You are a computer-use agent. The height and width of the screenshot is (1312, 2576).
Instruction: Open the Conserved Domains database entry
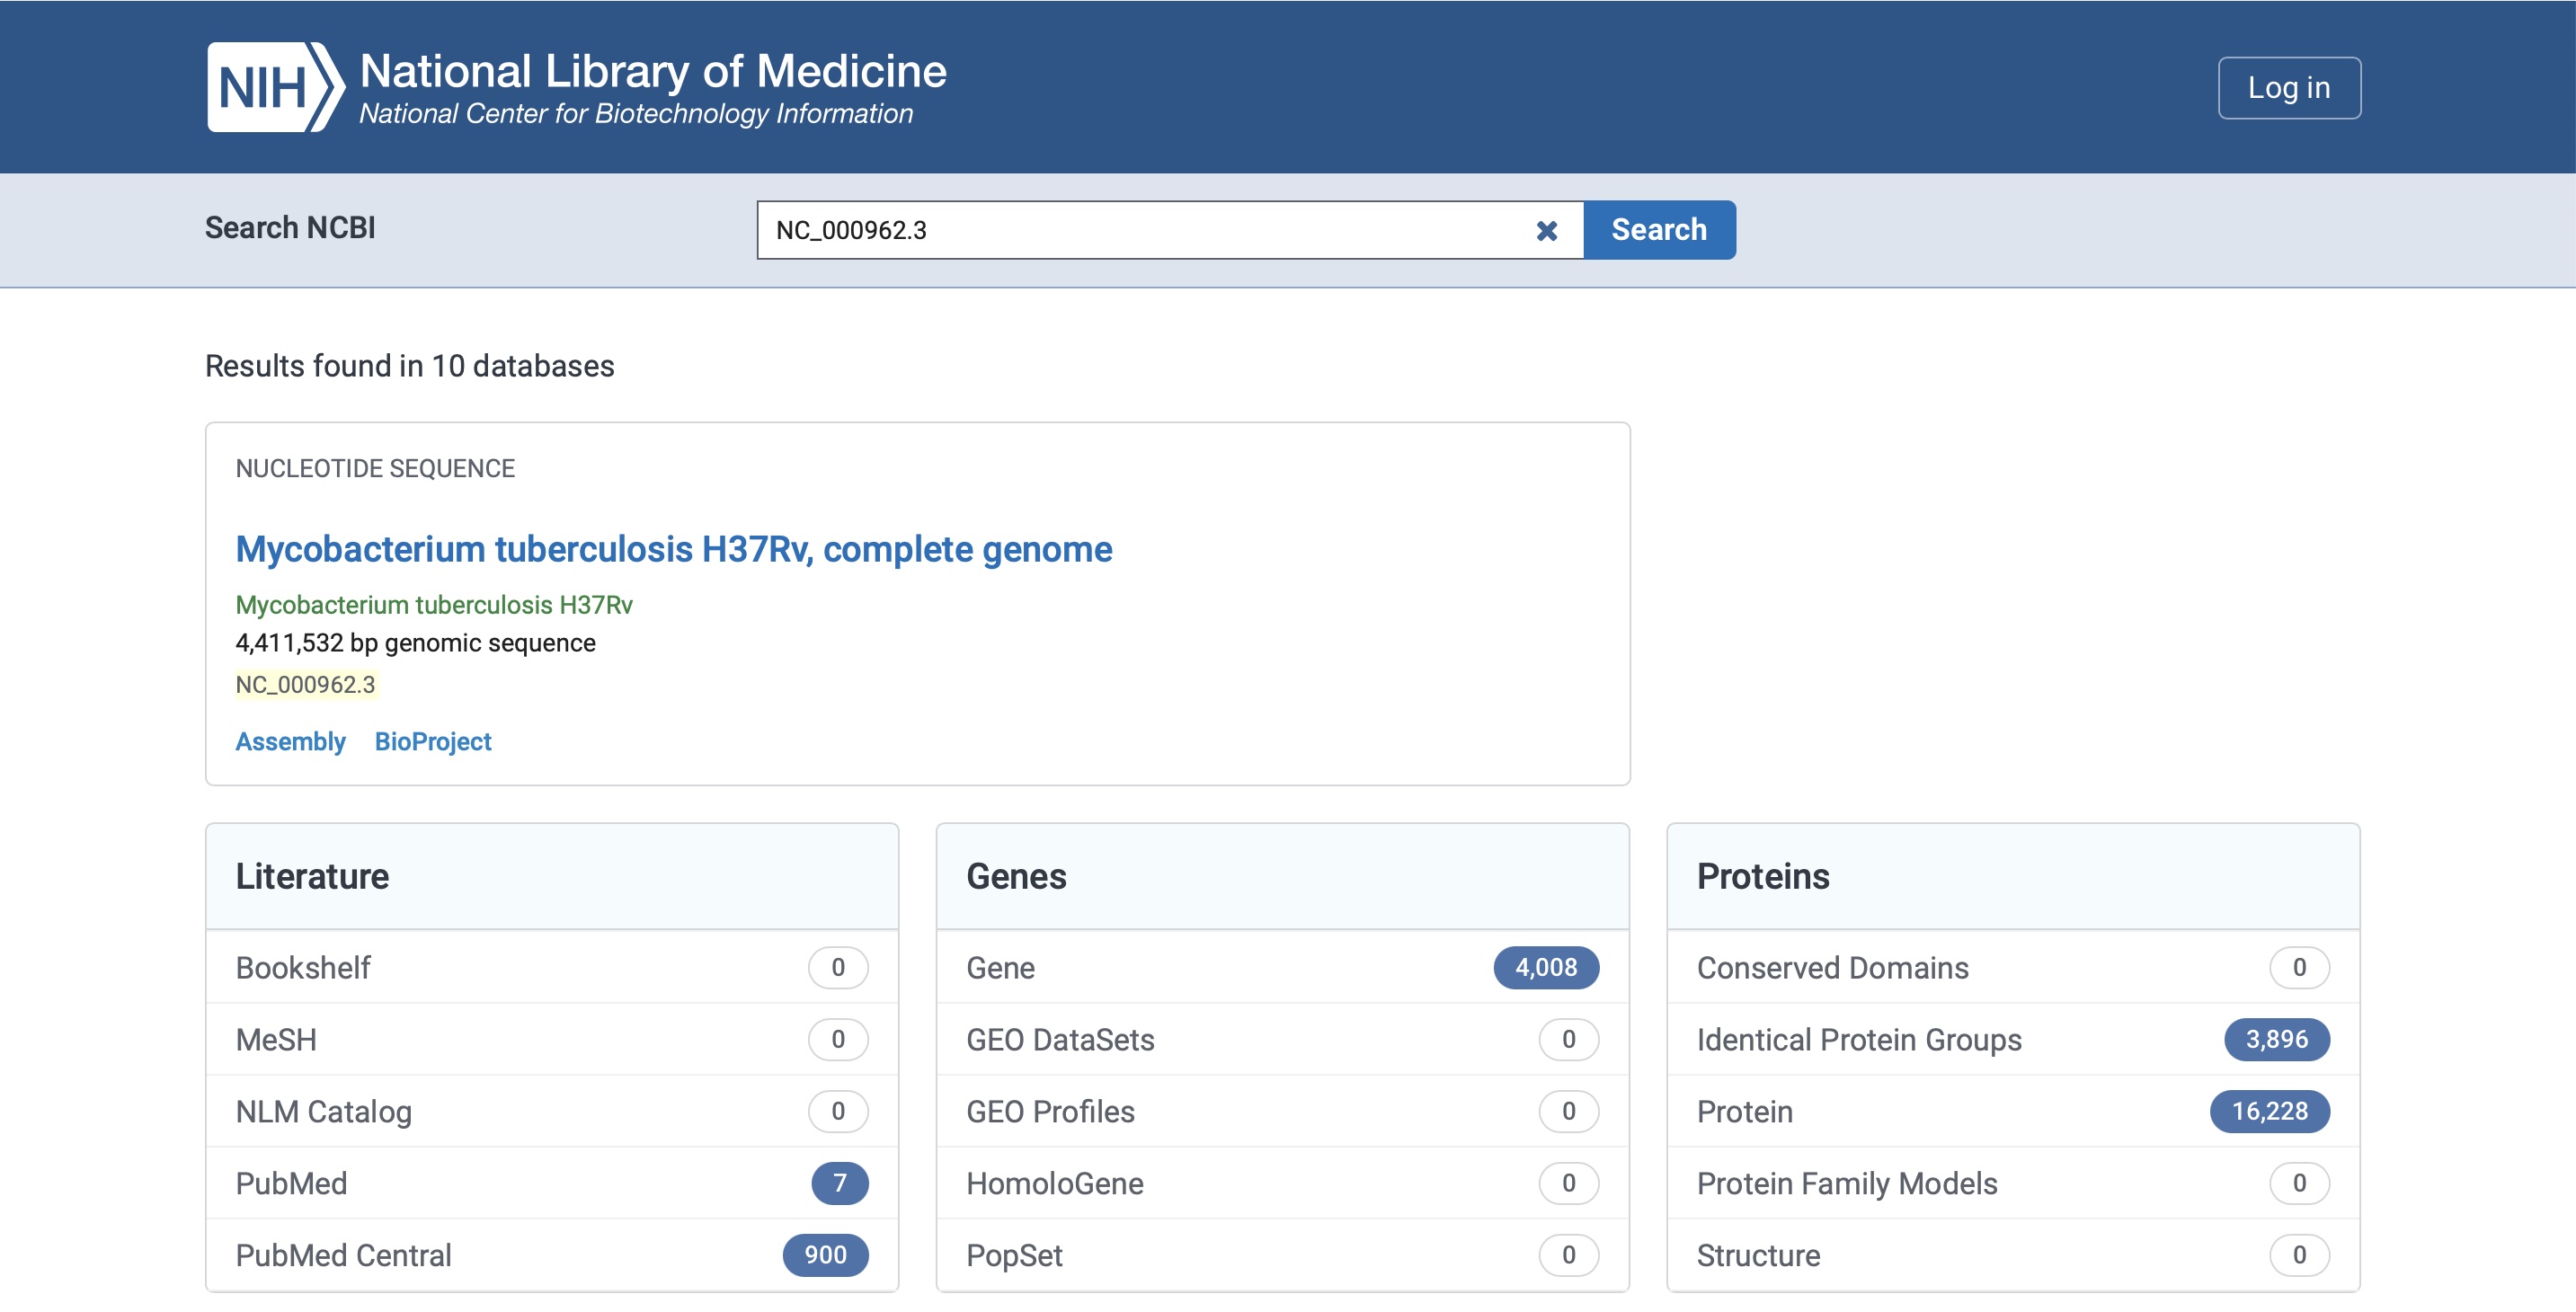tap(1831, 967)
